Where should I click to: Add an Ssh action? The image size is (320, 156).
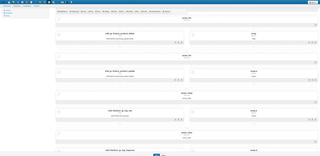pyautogui.click(x=122, y=11)
